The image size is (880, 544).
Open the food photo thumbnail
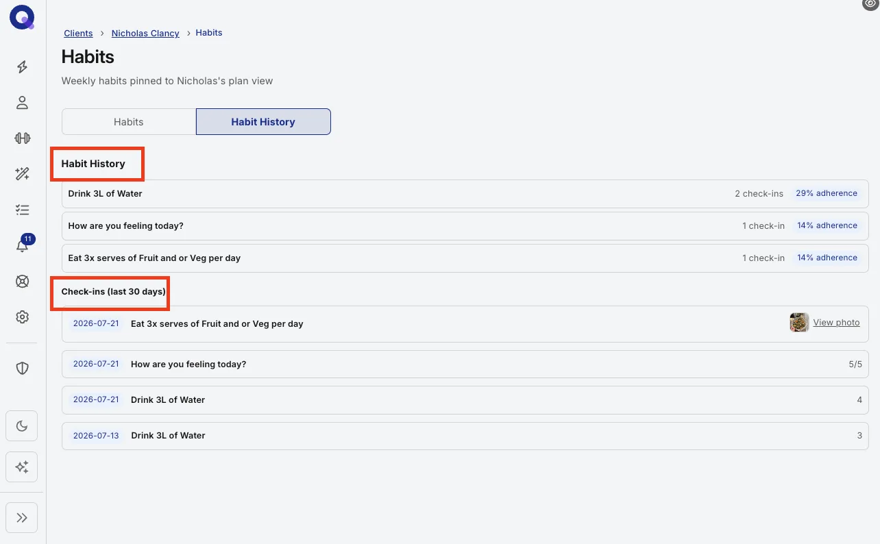[x=799, y=323]
